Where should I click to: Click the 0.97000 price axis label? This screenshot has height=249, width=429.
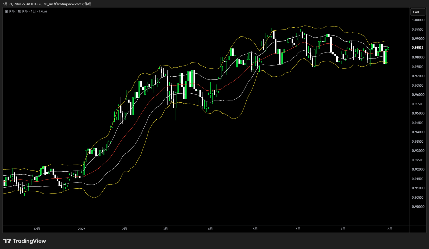[418, 76]
